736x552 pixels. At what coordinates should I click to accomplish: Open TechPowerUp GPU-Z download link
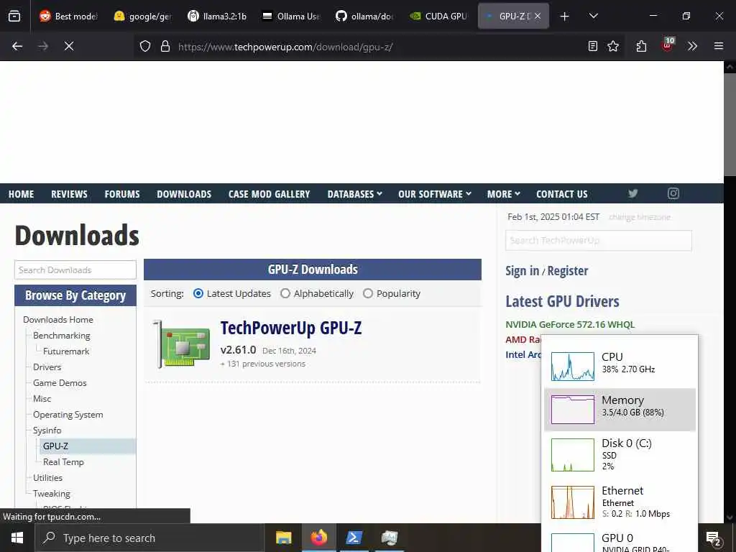[291, 328]
